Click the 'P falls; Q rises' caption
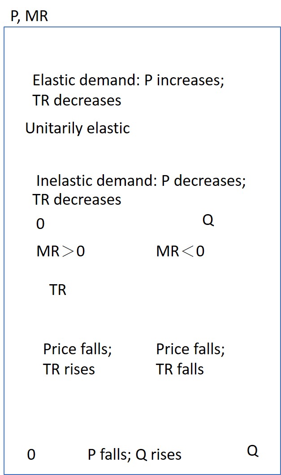 point(134,455)
